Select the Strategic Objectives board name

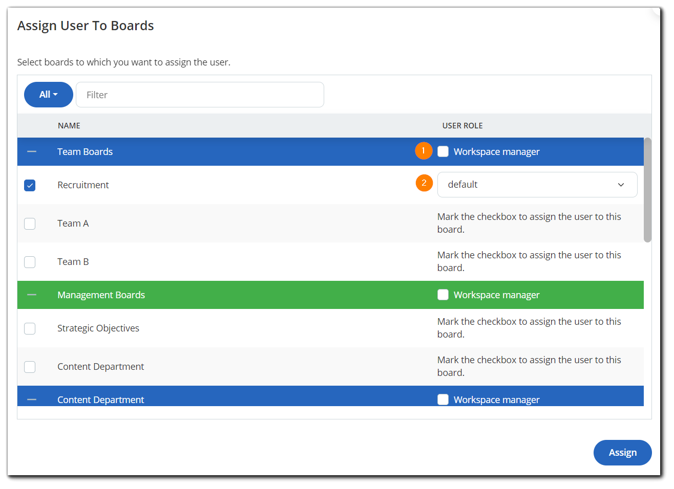click(98, 328)
